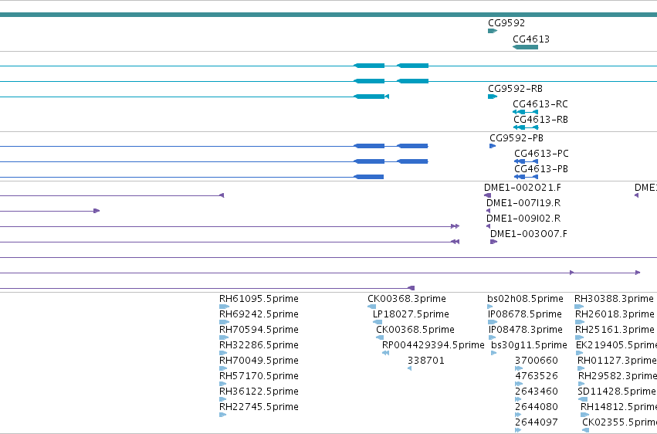
Task: Click the RH61095.5prime label text
Action: click(259, 299)
